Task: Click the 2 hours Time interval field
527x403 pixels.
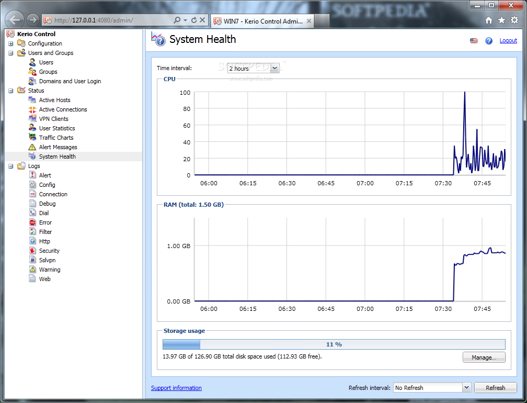Action: [x=249, y=68]
